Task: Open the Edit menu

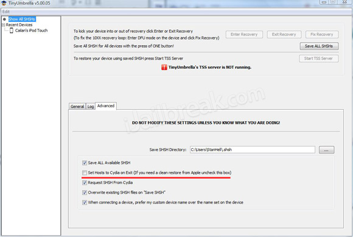Action: [6, 12]
